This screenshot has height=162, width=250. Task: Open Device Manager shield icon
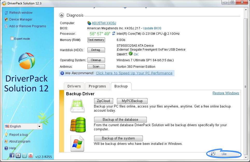6,19
